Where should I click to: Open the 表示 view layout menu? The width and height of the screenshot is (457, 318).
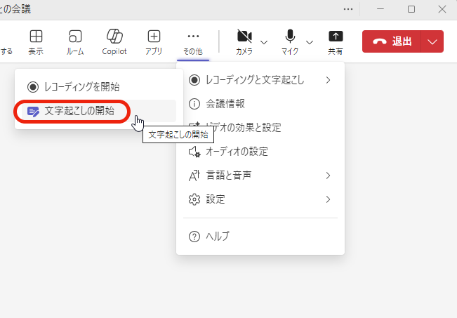(x=36, y=42)
